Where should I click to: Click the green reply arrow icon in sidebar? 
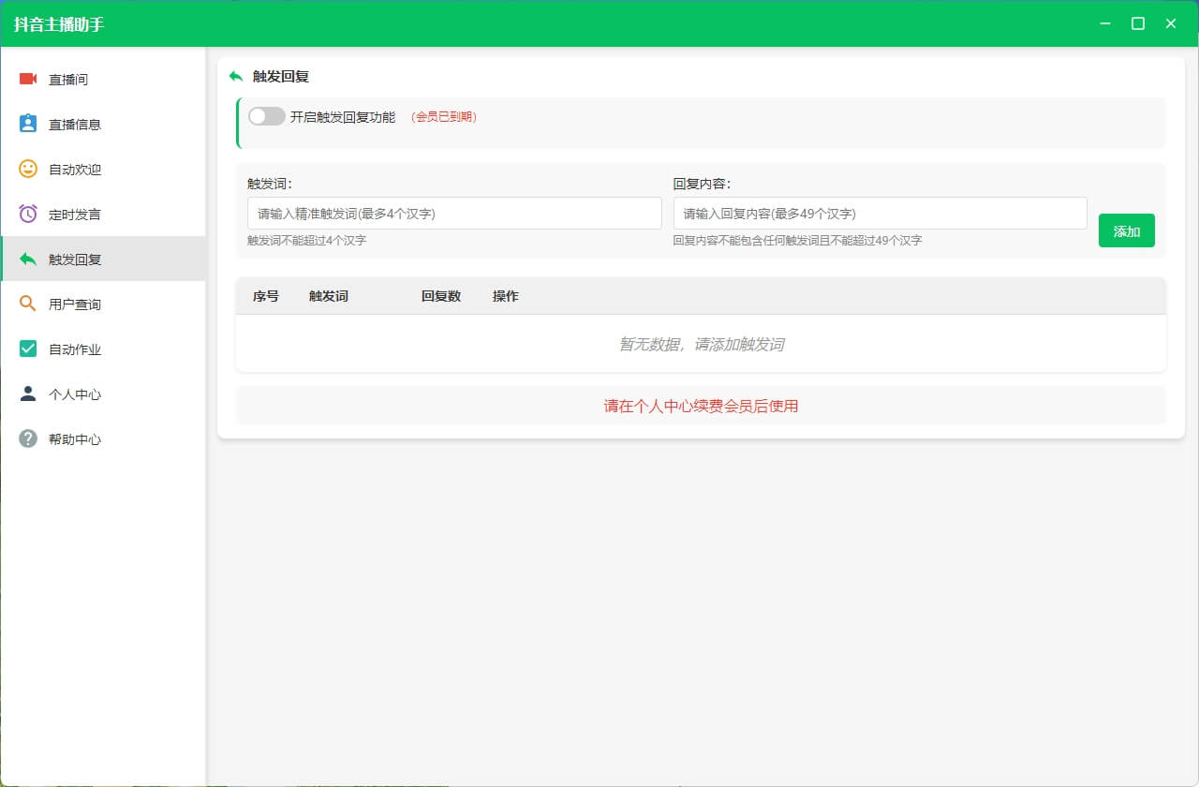pyautogui.click(x=28, y=259)
